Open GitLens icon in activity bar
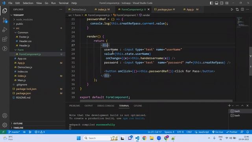 click(x=5, y=49)
